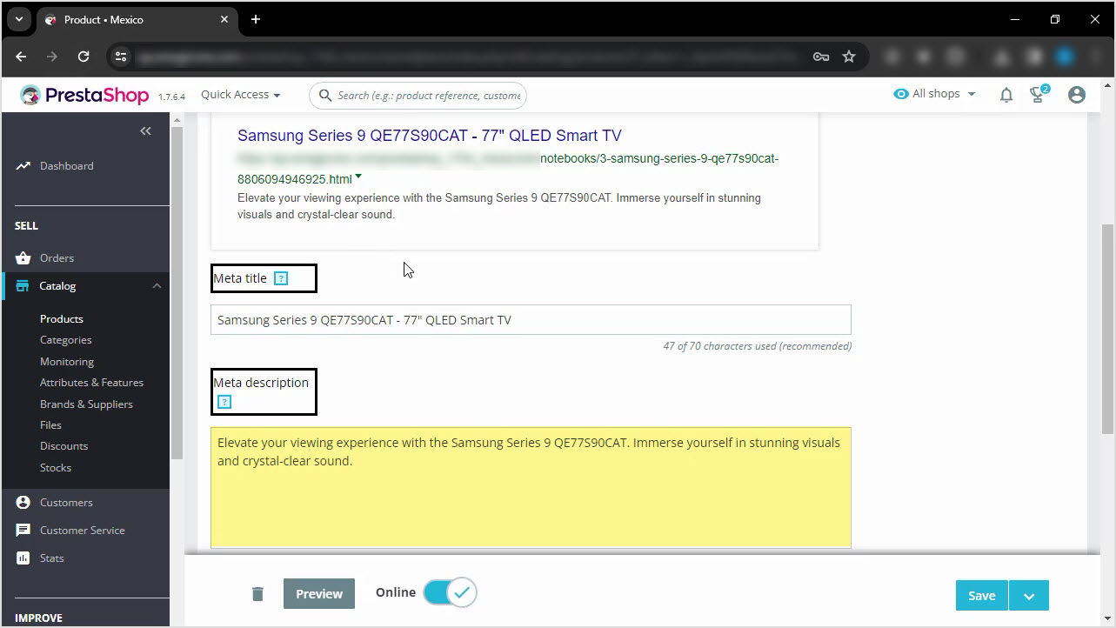Collapse the sidebar with double-chevron icon
Viewport: 1116px width, 628px height.
145,130
